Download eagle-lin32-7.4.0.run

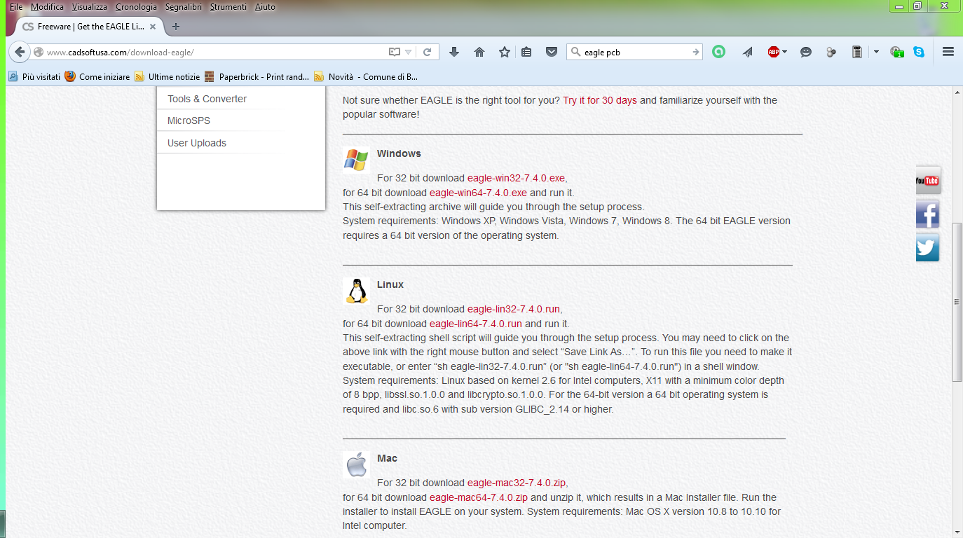pos(514,309)
